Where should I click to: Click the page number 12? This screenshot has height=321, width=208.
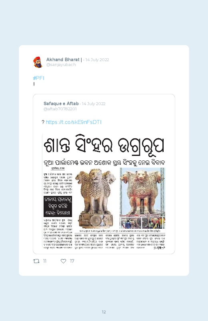coord(104,312)
